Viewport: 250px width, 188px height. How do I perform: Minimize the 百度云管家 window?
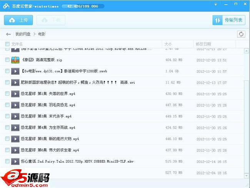tap(226, 4)
